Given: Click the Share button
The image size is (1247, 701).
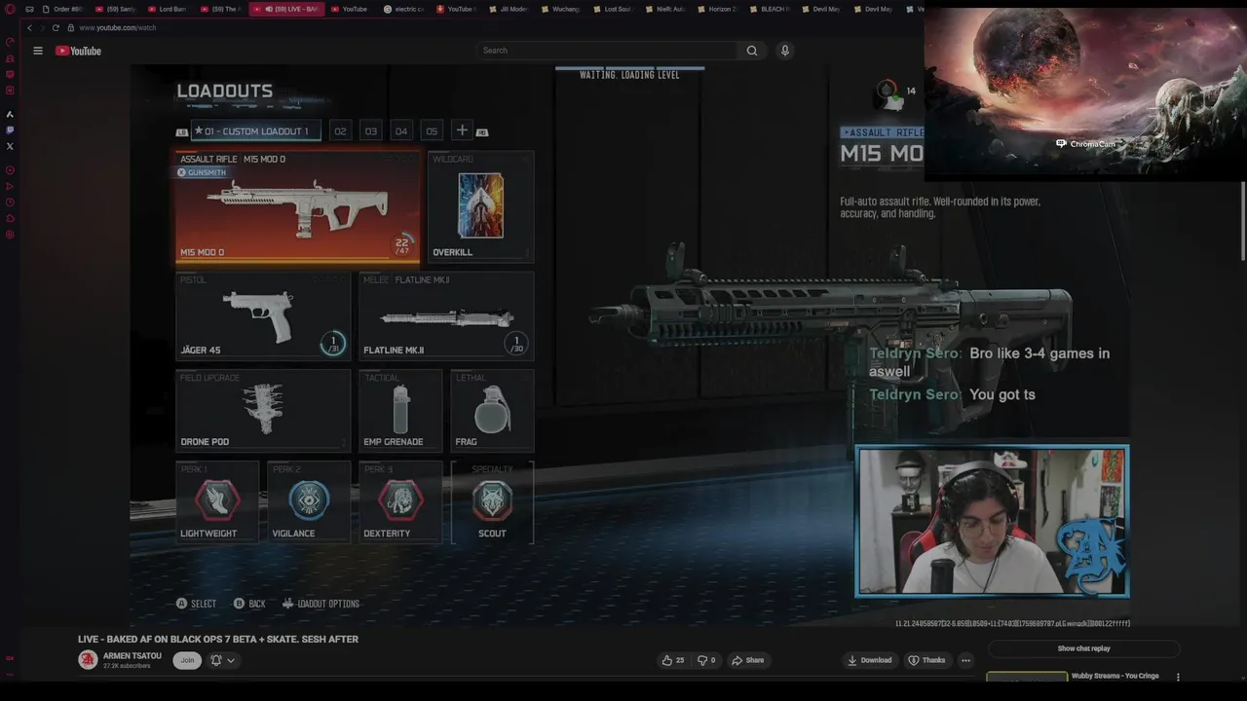Looking at the screenshot, I should [x=749, y=660].
